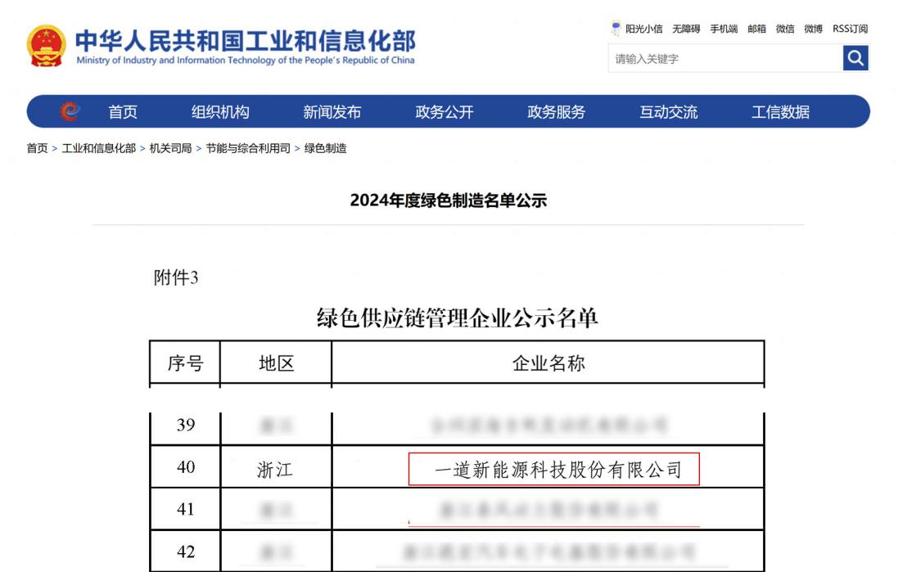Subscribe via RSS订阅 link

point(850,29)
